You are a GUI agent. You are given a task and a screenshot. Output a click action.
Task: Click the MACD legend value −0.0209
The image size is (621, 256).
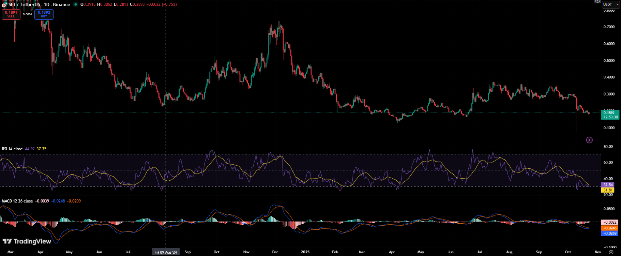(x=74, y=201)
